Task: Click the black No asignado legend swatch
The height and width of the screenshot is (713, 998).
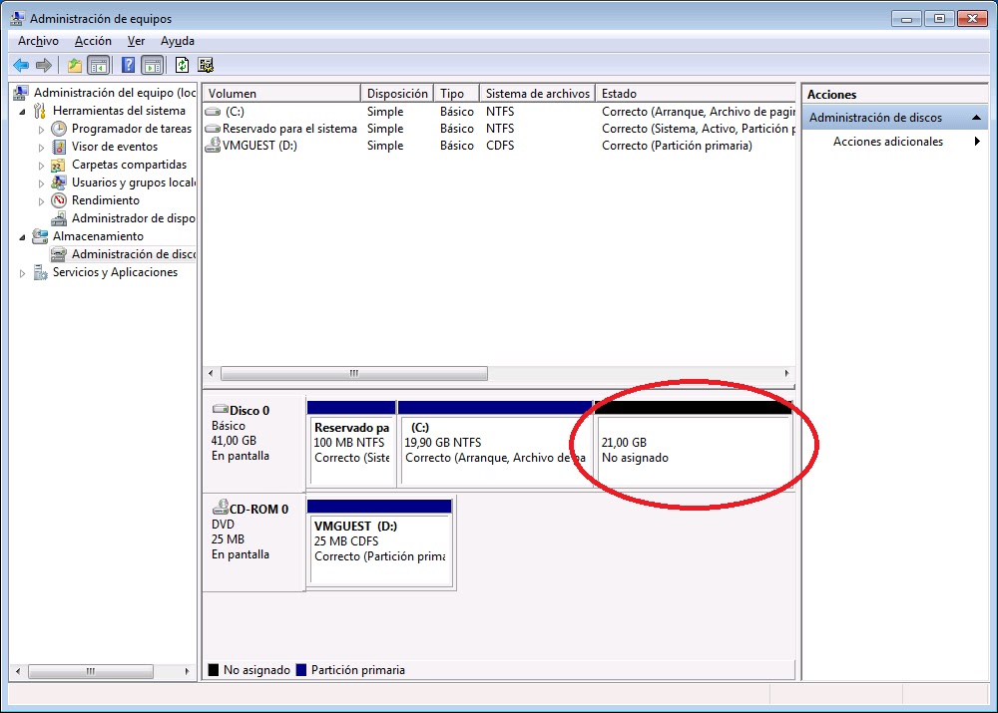Action: coord(214,670)
